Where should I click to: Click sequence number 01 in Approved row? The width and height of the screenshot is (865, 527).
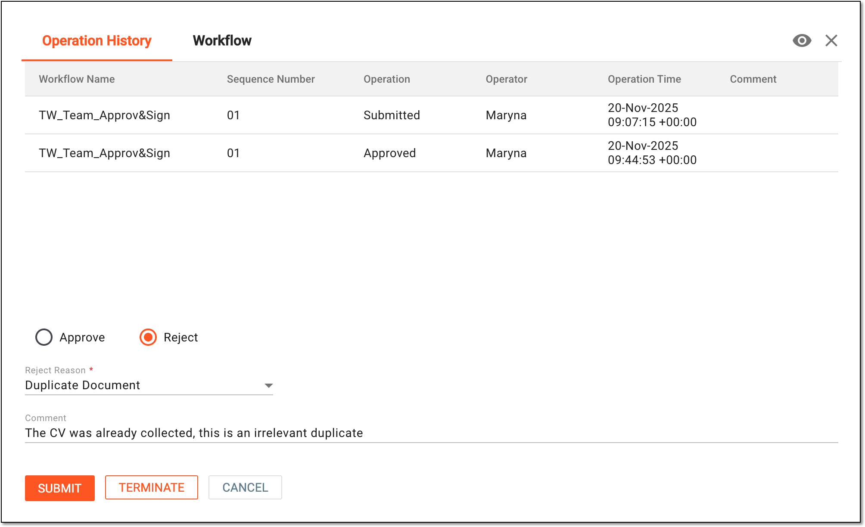tap(233, 153)
